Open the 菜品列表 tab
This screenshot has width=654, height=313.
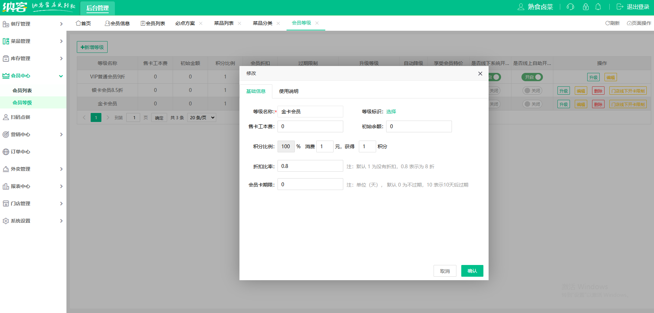click(x=224, y=23)
